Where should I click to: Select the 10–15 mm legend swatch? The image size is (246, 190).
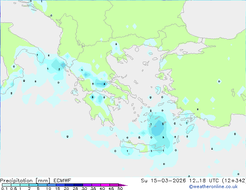[x=51, y=185]
